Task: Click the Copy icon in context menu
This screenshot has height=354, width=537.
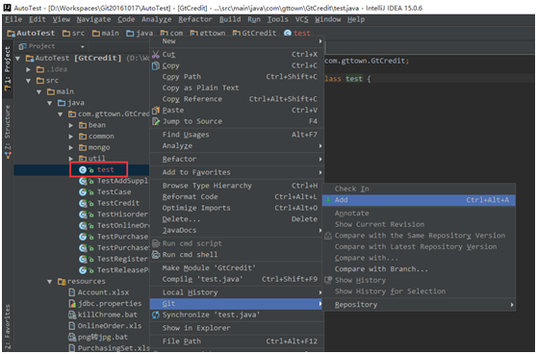Action: pyautogui.click(x=156, y=65)
